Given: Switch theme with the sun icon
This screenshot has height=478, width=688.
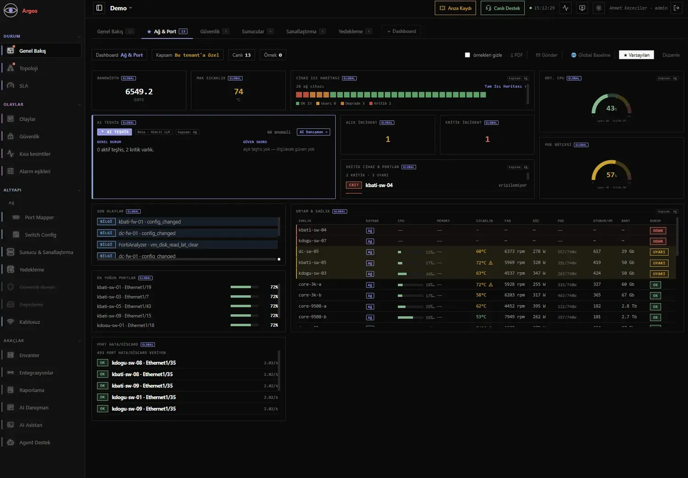Looking at the screenshot, I should [x=599, y=8].
